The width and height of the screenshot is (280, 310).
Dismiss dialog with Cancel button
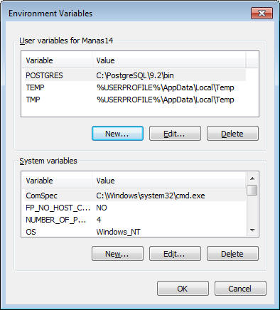pyautogui.click(x=240, y=289)
